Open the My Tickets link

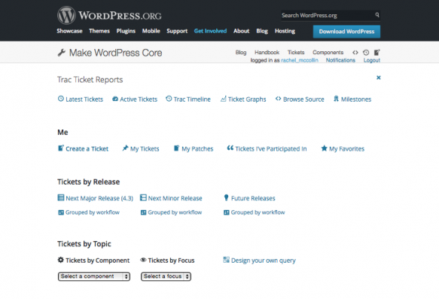point(145,148)
